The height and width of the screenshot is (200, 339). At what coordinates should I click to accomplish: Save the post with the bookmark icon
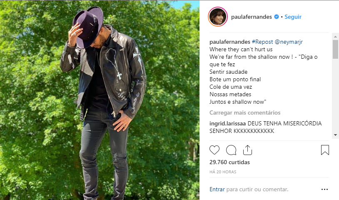coord(325,150)
